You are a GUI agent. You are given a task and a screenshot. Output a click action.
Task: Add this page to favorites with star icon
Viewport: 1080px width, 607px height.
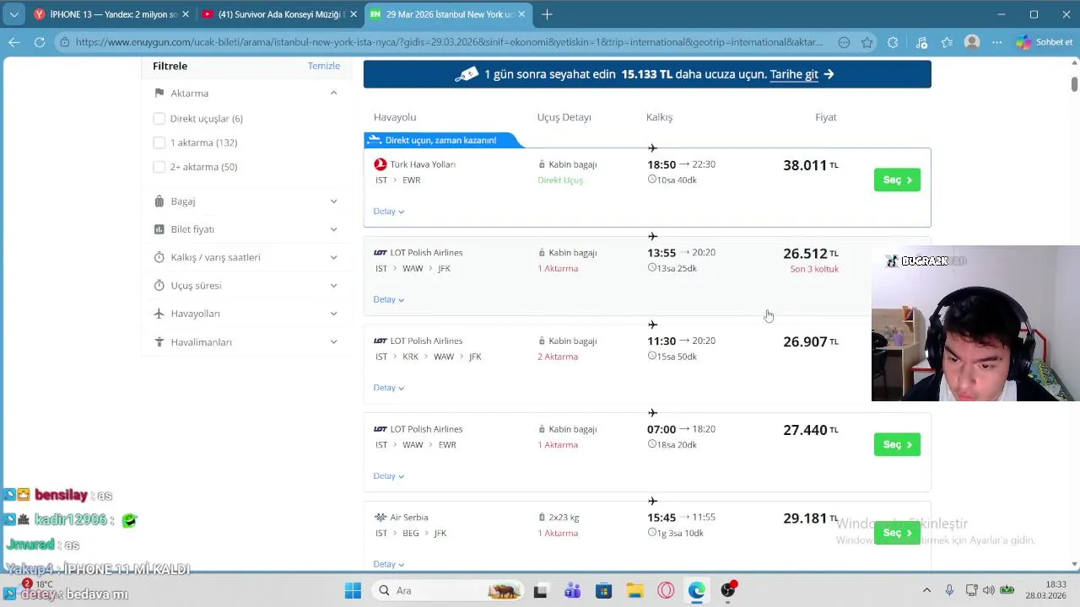[867, 42]
